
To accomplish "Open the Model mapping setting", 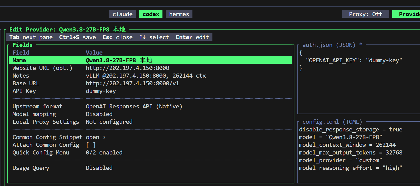I will pyautogui.click(x=151, y=114).
